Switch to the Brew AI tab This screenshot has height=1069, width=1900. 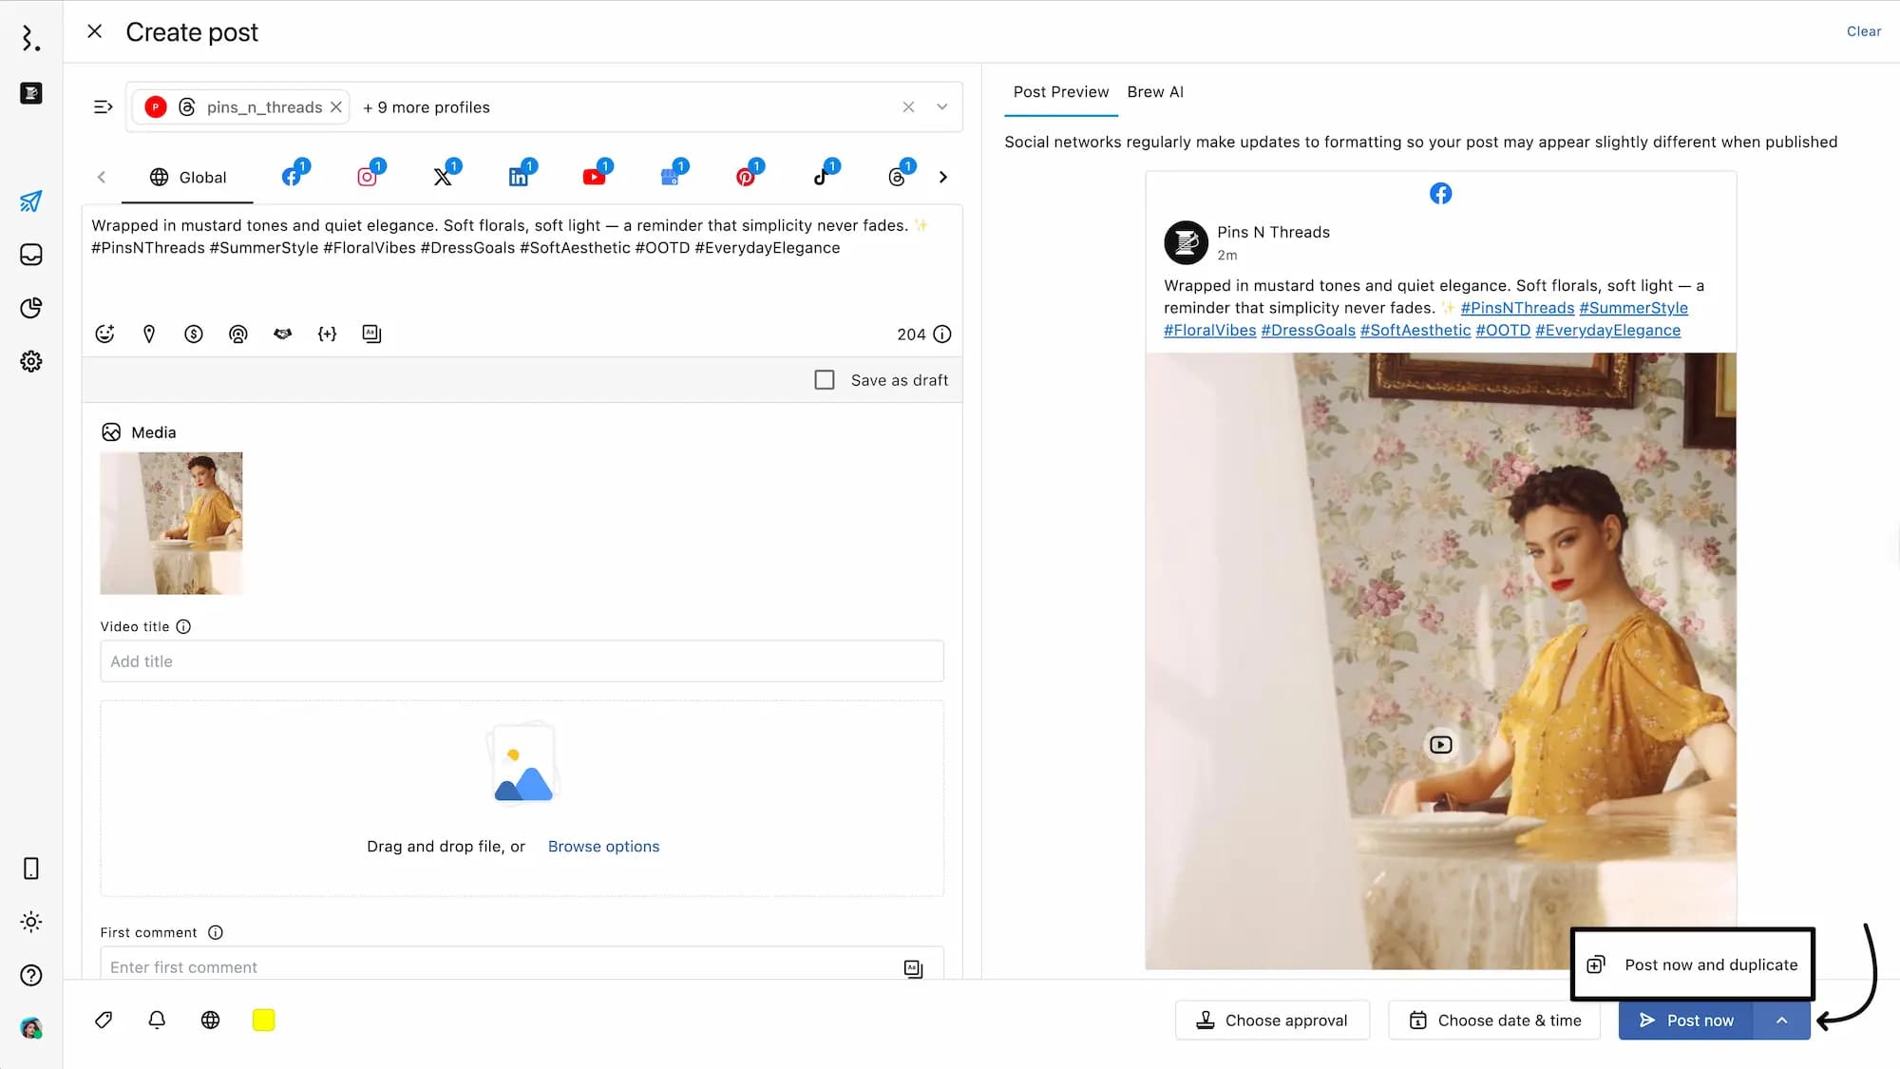click(1154, 92)
